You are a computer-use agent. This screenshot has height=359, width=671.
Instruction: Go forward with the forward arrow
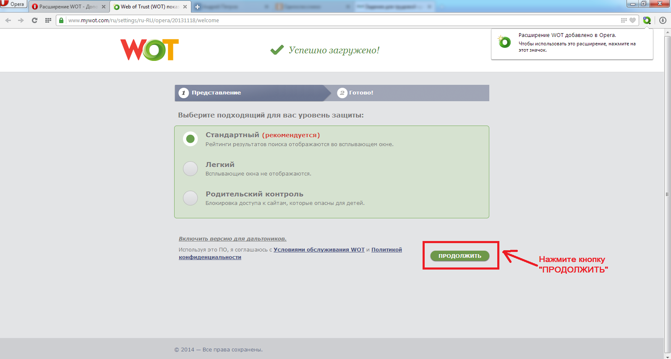21,20
